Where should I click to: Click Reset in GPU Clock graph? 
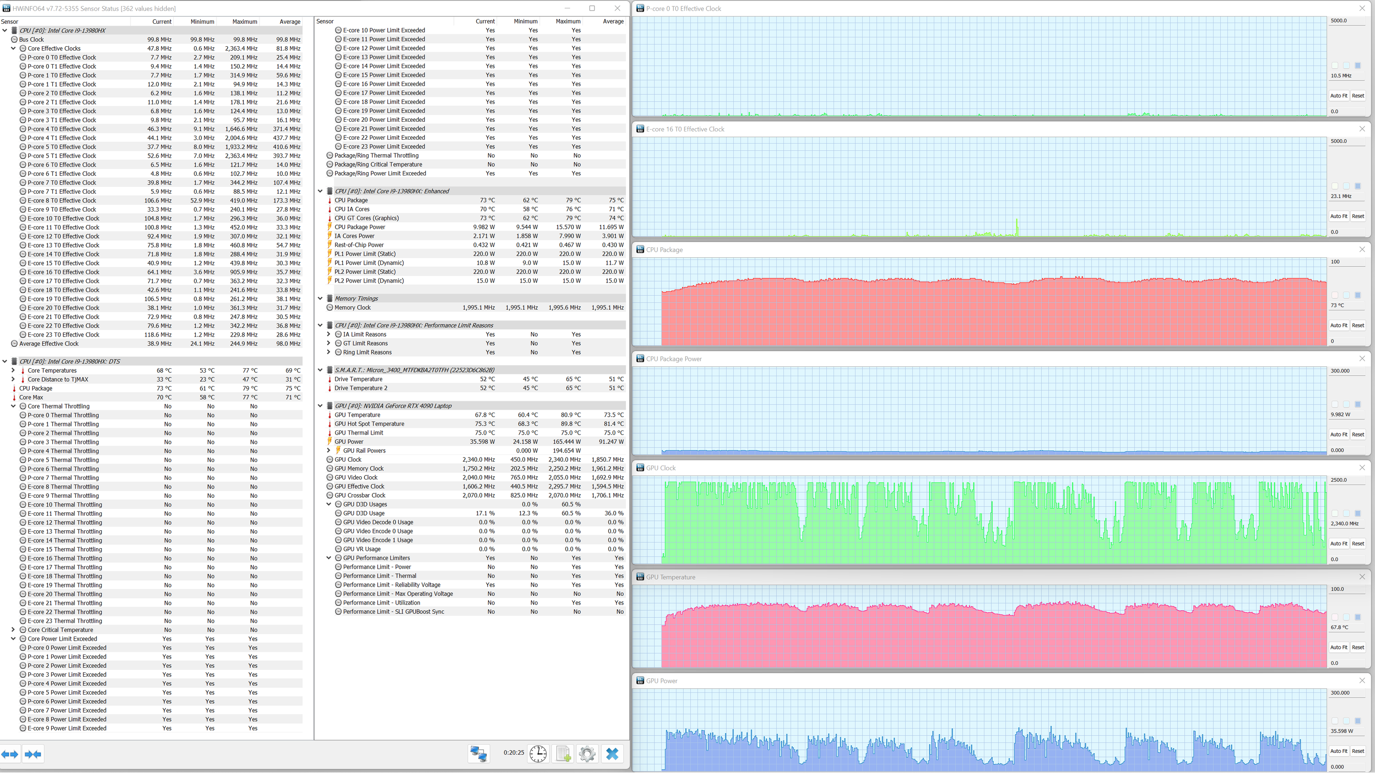coord(1358,544)
